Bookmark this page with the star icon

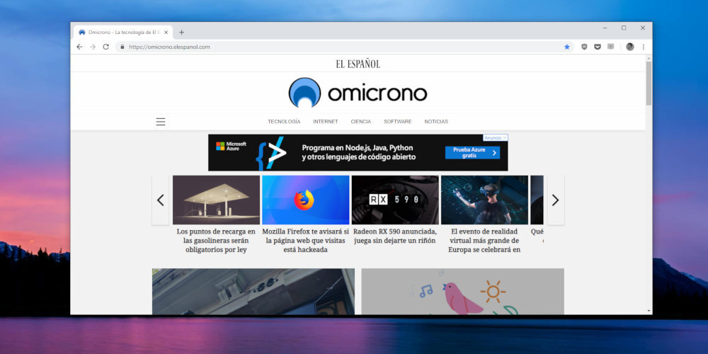[566, 47]
